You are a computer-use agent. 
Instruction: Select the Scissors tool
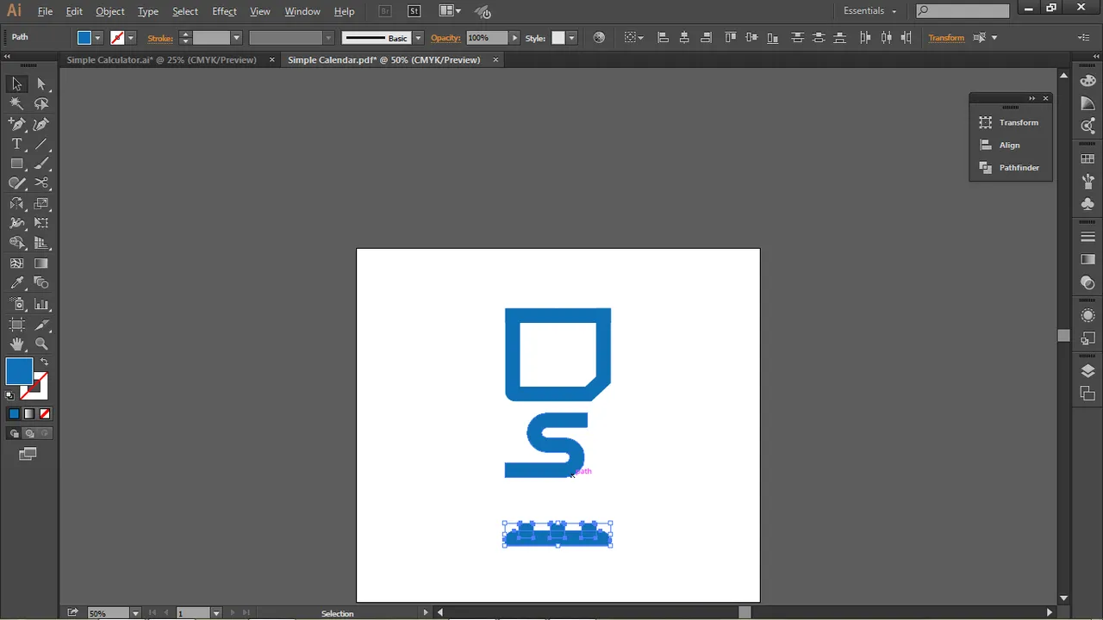(41, 183)
